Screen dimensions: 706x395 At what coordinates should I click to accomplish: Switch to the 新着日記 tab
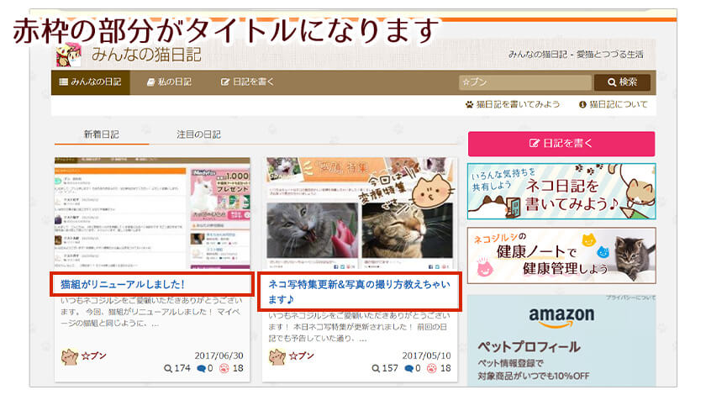101,134
